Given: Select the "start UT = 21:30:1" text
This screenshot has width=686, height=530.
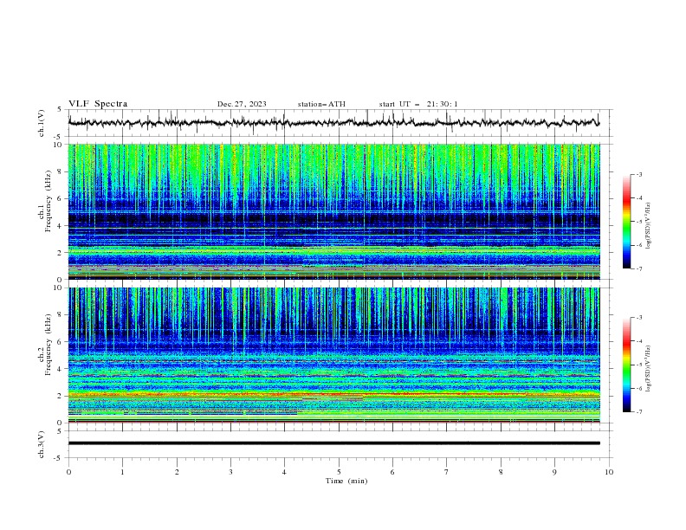Looking at the screenshot, I should click(418, 104).
